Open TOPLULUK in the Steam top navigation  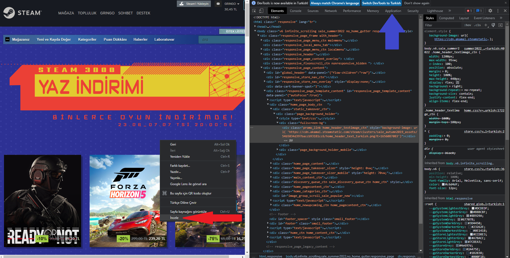coord(87,13)
